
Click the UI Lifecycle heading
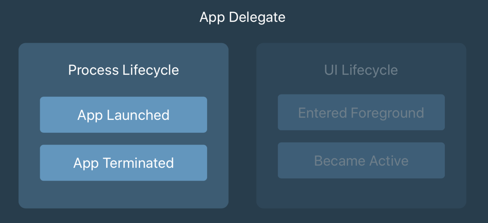click(361, 70)
